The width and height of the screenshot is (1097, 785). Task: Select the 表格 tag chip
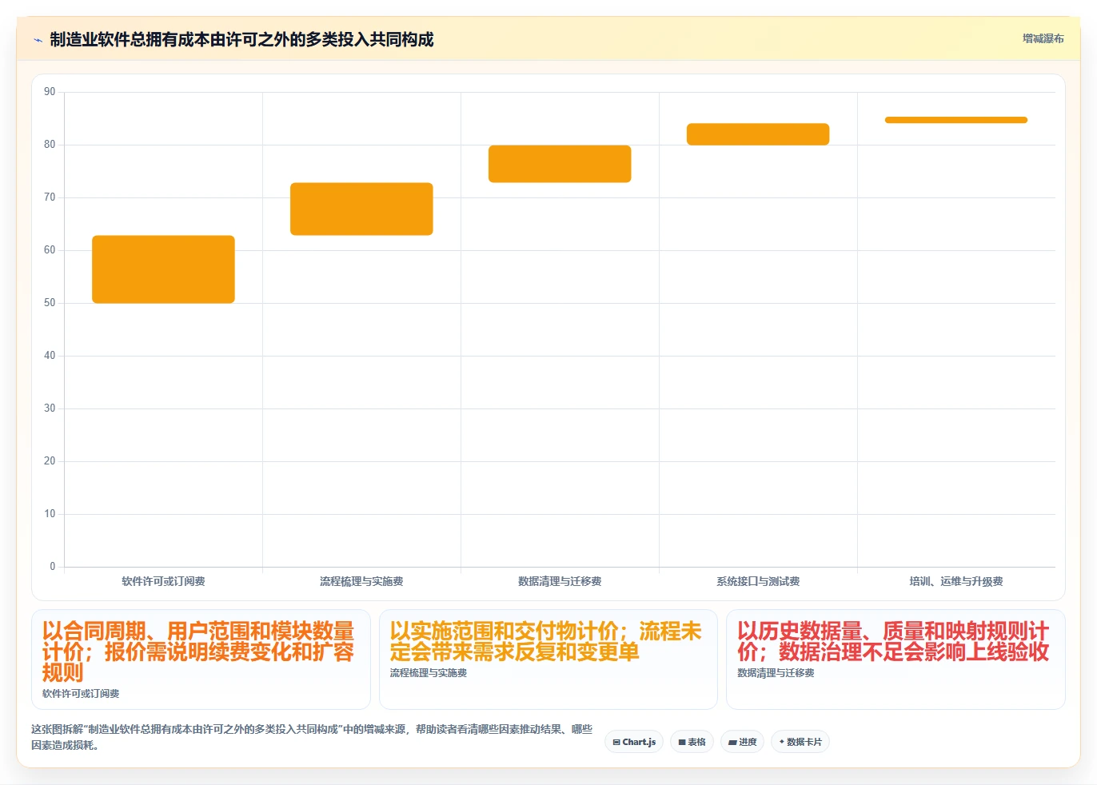coord(692,742)
